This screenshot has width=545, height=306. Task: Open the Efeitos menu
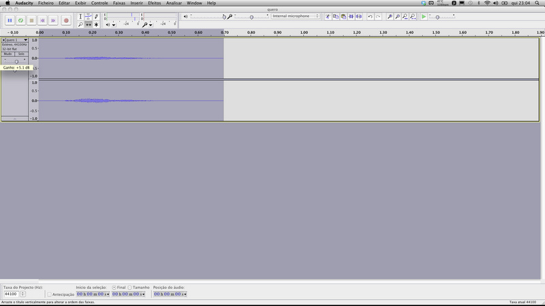pyautogui.click(x=155, y=3)
